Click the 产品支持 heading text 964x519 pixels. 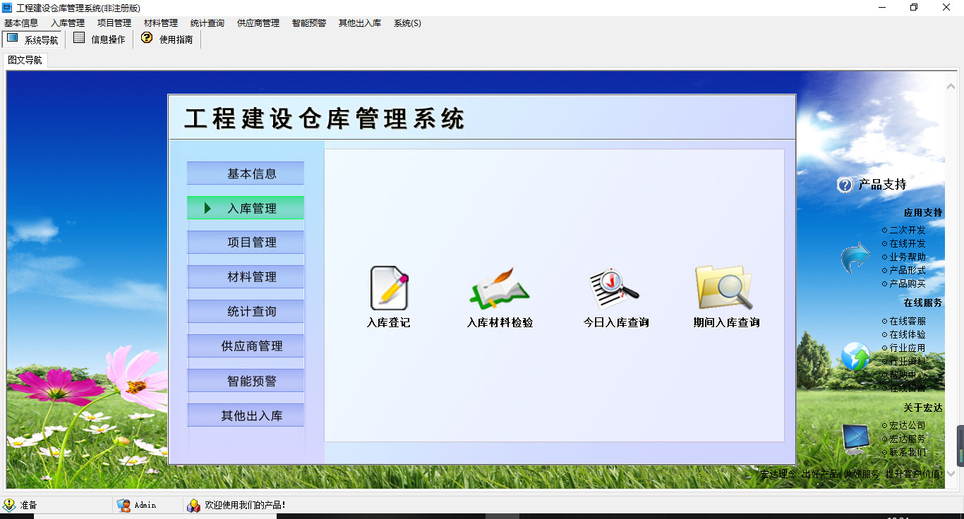point(882,185)
